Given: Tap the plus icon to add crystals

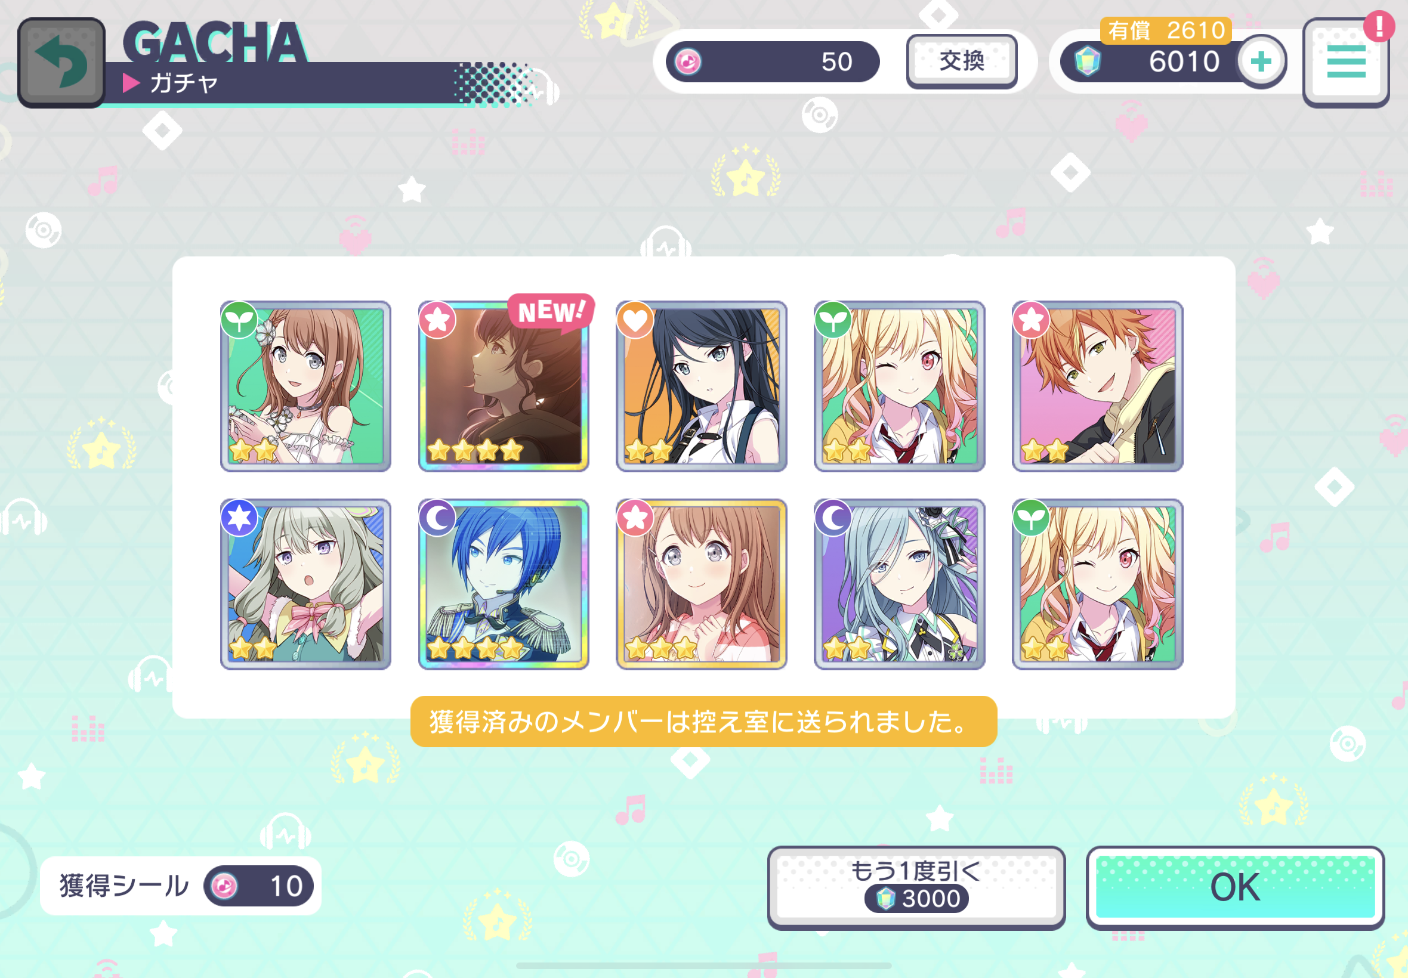Looking at the screenshot, I should coord(1261,61).
